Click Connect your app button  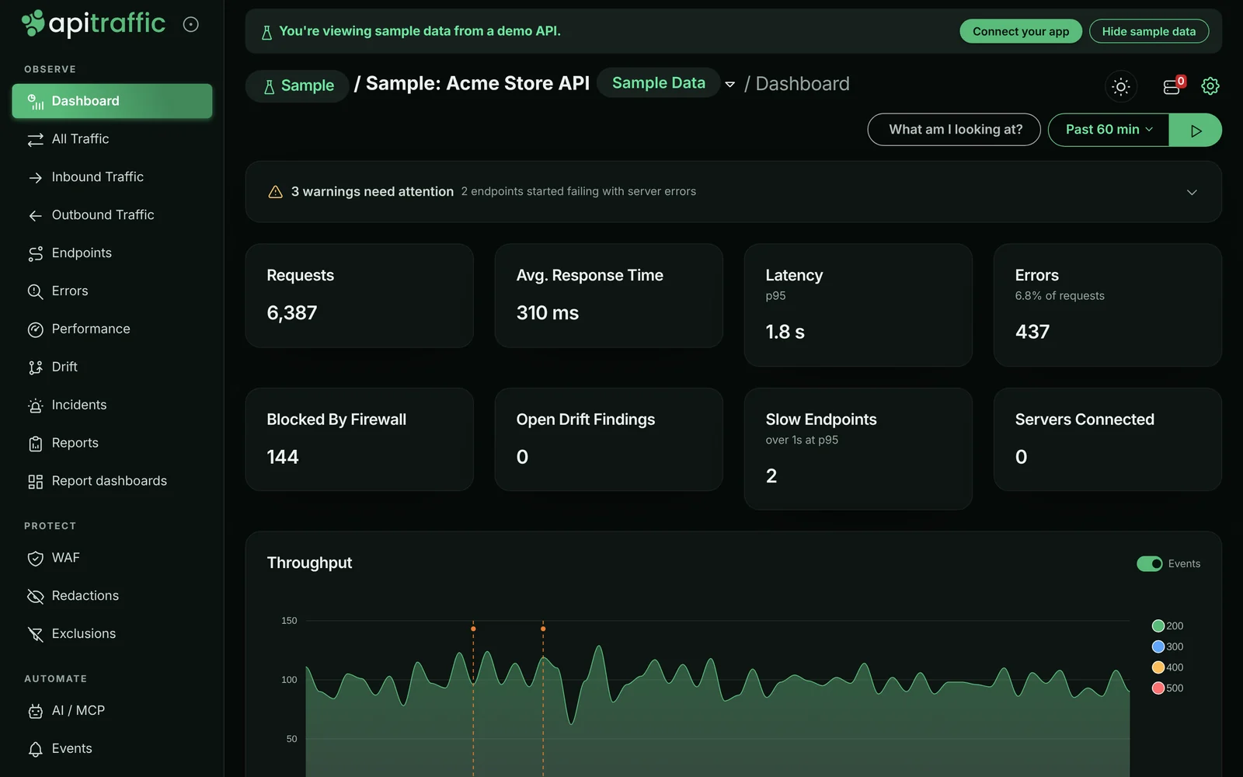1021,31
